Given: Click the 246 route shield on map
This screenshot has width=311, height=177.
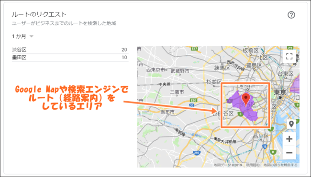Looking at the screenshot, I should 196,153.
